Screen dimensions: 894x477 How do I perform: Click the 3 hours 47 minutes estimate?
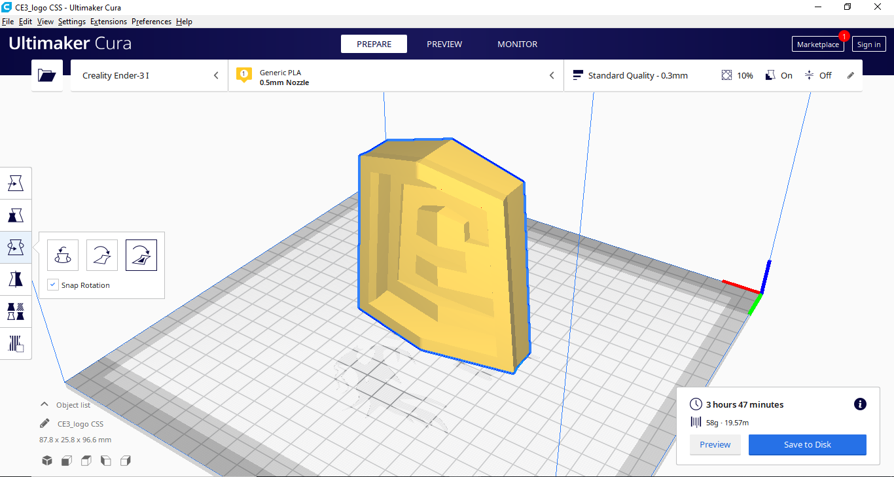point(745,404)
